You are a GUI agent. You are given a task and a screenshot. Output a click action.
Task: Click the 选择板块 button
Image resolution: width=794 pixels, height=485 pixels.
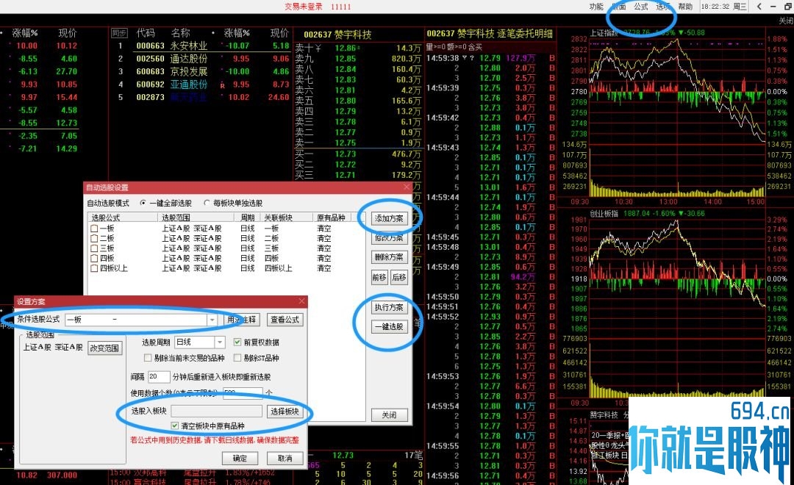(x=285, y=412)
